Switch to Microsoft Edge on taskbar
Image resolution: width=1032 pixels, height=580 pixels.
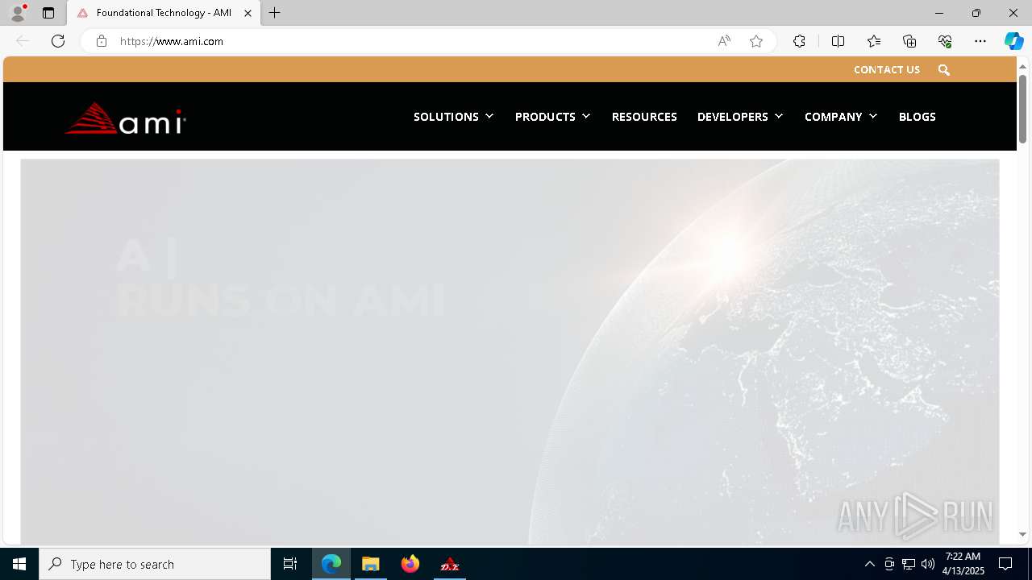point(331,564)
